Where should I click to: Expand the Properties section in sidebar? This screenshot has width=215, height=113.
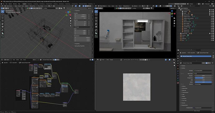77,44
